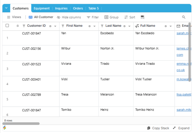The height and width of the screenshot is (133, 195).
Task: Click the Last Name text type icon
Action: click(x=102, y=26)
